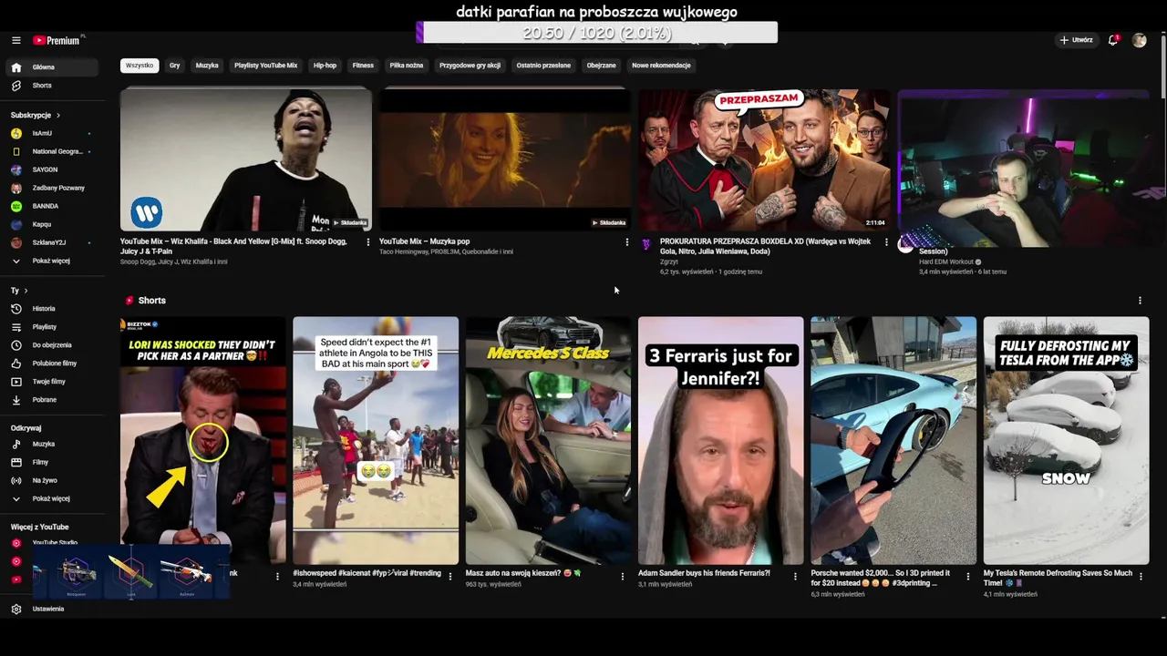Select the Piłka nożna chip
The width and height of the screenshot is (1167, 656).
(407, 66)
